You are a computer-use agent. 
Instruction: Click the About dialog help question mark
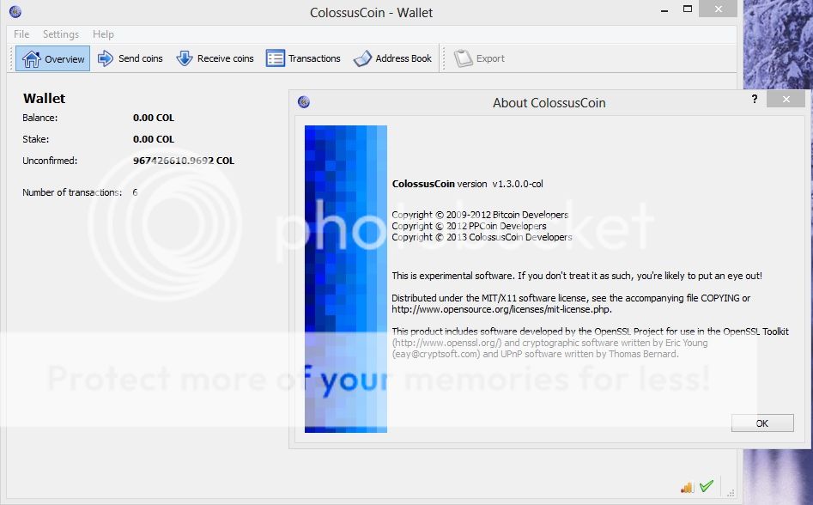coord(755,99)
